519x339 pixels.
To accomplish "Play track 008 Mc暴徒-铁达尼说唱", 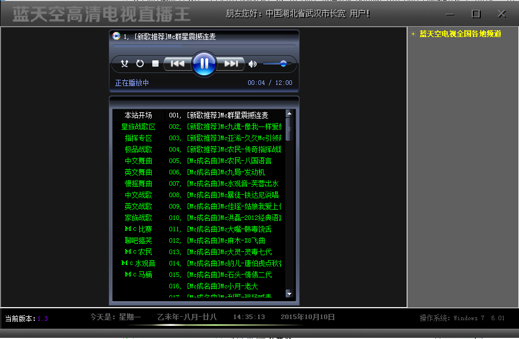I will (224, 195).
